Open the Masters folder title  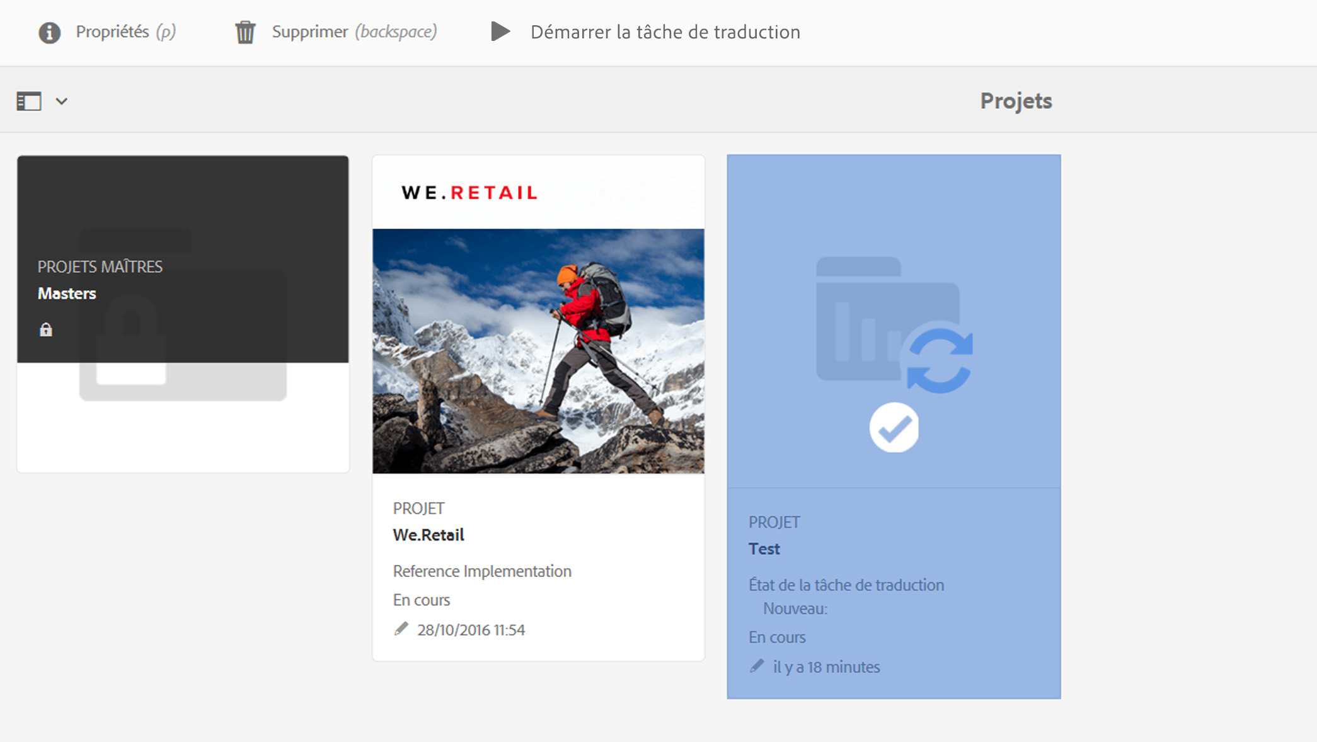click(x=67, y=294)
